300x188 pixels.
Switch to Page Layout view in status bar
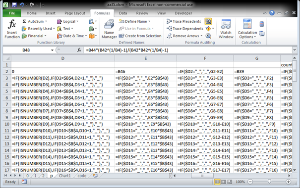pyautogui.click(x=224, y=182)
